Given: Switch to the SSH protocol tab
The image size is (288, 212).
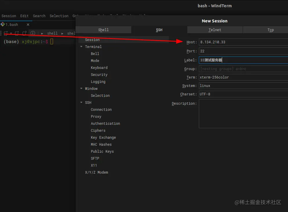Looking at the screenshot, I should [159, 30].
